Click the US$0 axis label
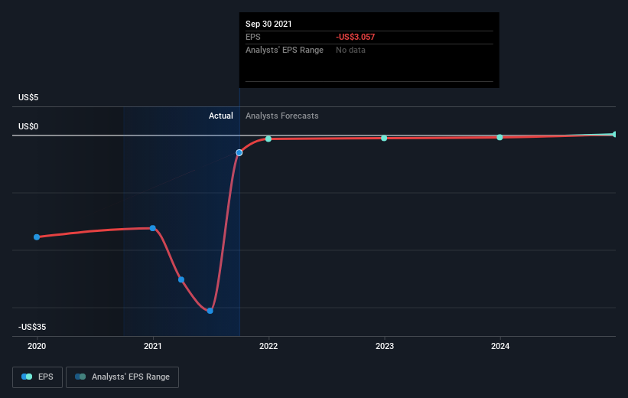Viewport: 628px width, 398px height. pos(28,126)
